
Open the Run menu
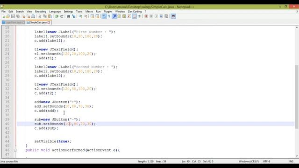pyautogui.click(x=98, y=11)
